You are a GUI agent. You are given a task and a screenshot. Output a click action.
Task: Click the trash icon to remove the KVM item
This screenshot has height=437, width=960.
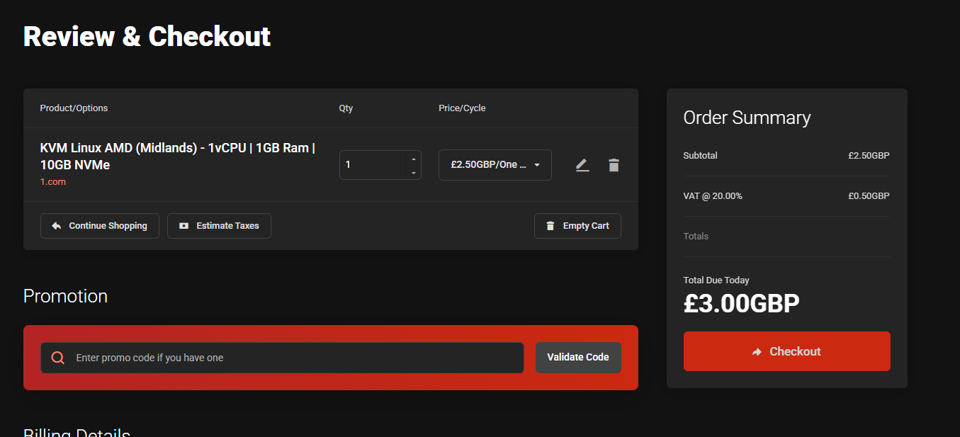click(x=614, y=165)
